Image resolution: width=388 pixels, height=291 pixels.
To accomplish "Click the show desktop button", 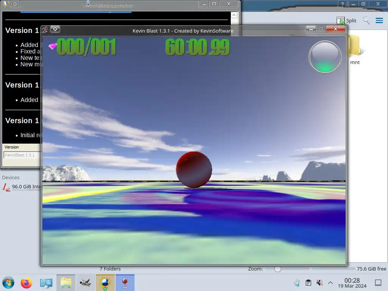I will point(378,283).
